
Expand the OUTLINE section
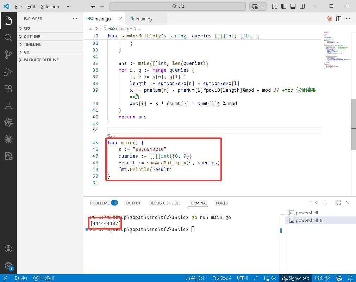tap(50, 37)
